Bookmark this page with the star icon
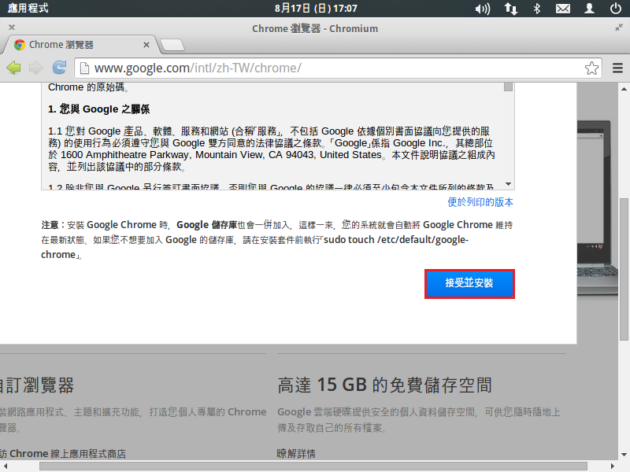Image resolution: width=630 pixels, height=472 pixels. (x=591, y=68)
